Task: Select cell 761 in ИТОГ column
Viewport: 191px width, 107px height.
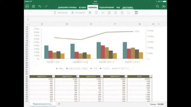Action: click(140, 90)
